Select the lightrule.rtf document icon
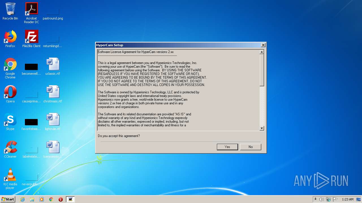362x203 pixels. [53, 122]
